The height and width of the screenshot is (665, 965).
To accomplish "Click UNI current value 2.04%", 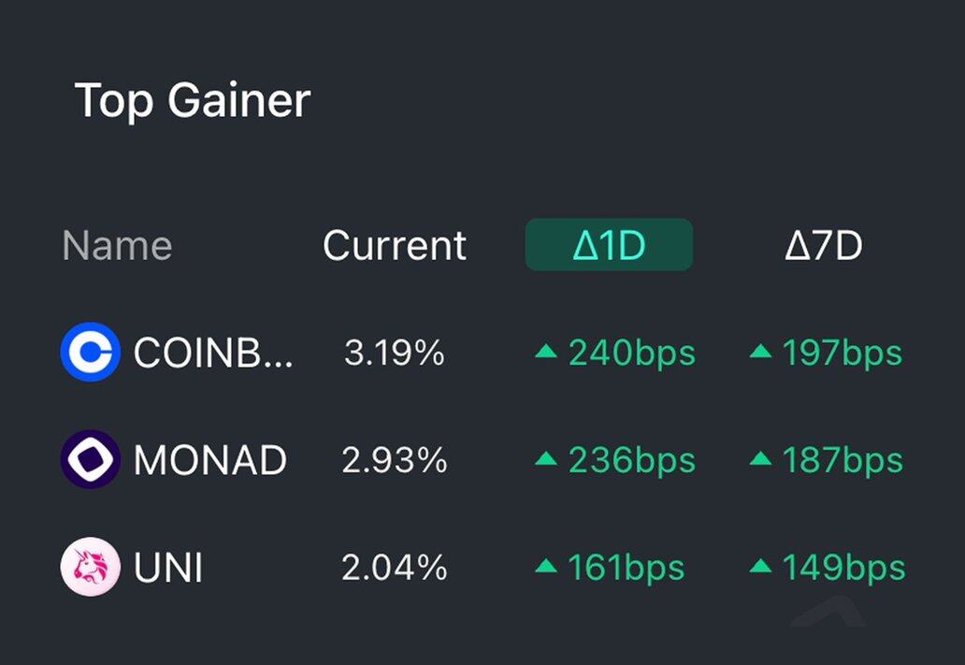I will tap(394, 568).
